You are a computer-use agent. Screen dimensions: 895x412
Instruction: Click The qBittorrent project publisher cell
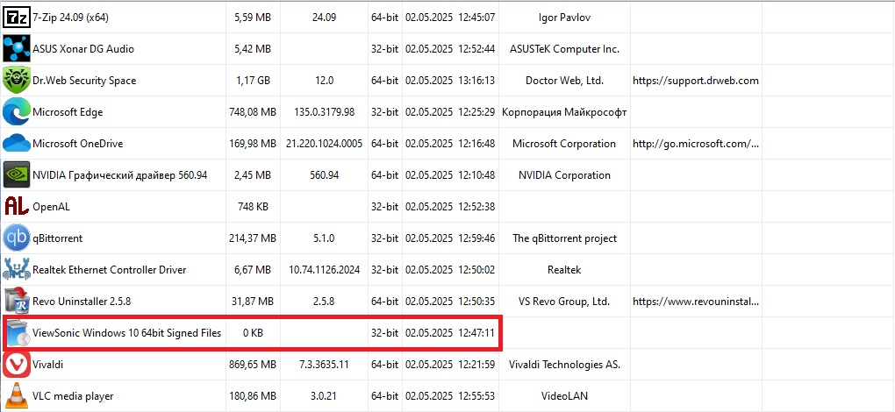click(564, 238)
